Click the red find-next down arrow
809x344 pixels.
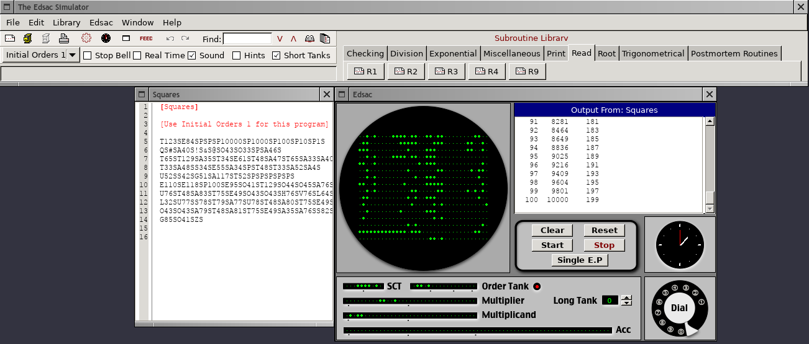280,38
